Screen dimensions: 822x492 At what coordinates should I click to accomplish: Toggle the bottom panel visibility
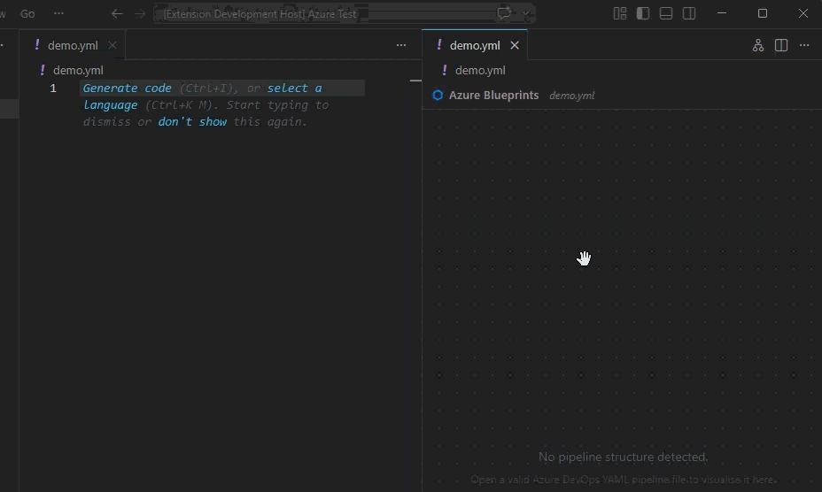(x=666, y=13)
